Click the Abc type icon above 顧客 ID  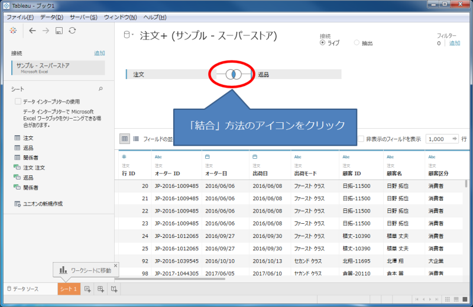tap(346, 156)
